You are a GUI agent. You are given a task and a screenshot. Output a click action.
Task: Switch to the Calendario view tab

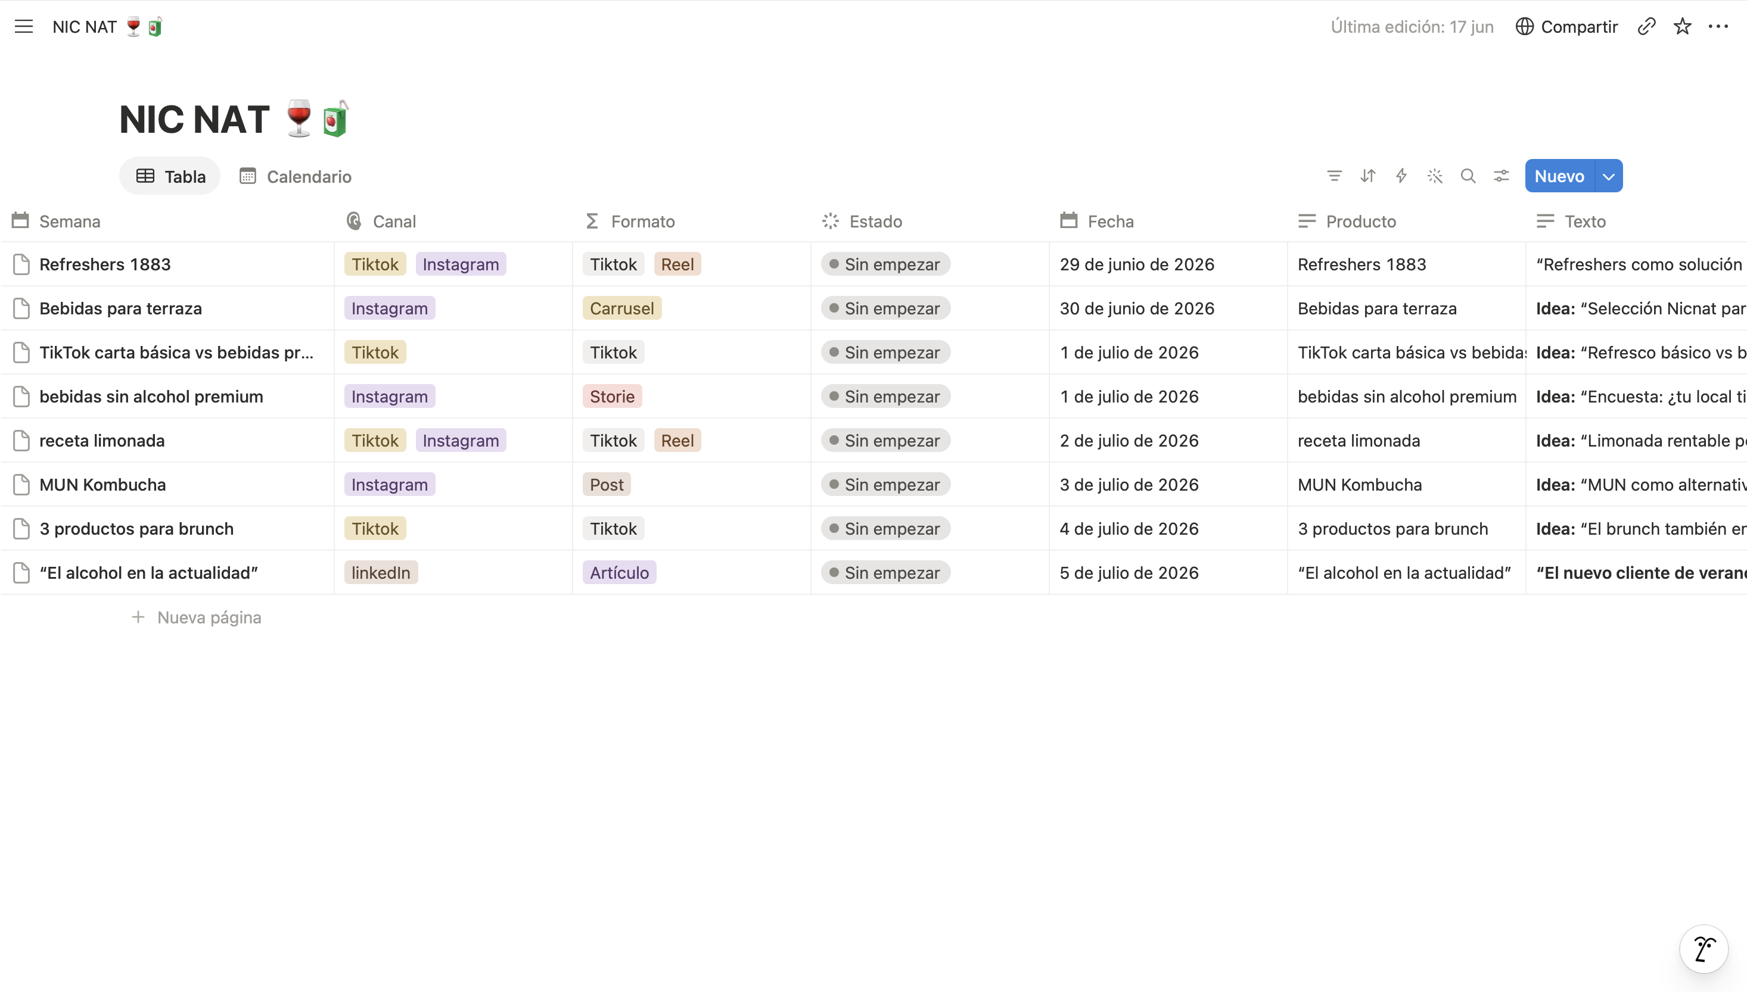coord(296,176)
